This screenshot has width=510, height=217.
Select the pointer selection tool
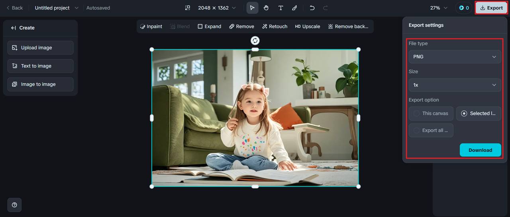pos(252,8)
